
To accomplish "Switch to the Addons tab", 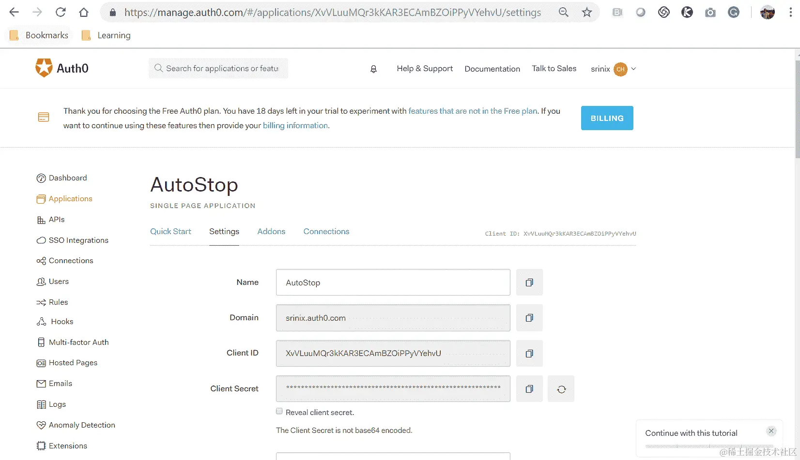I will point(271,232).
